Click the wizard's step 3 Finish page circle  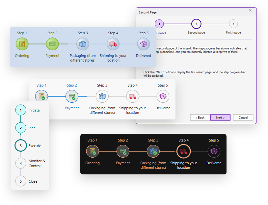point(233,24)
